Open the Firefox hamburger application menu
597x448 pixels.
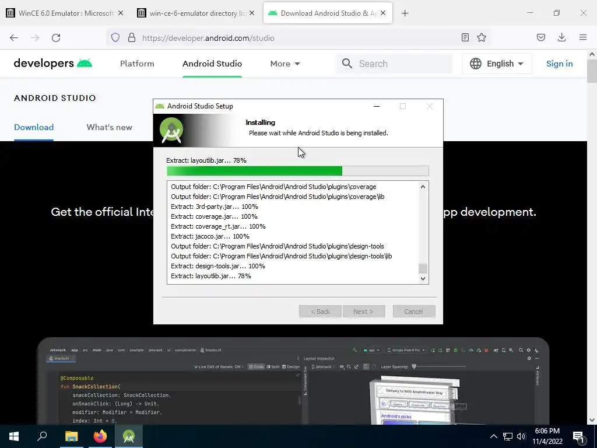coord(583,37)
